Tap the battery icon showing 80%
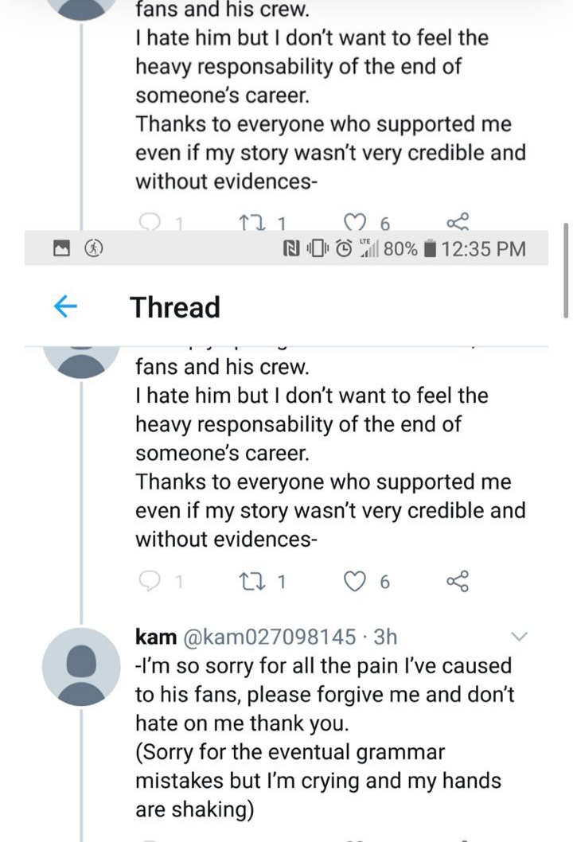 tap(429, 249)
